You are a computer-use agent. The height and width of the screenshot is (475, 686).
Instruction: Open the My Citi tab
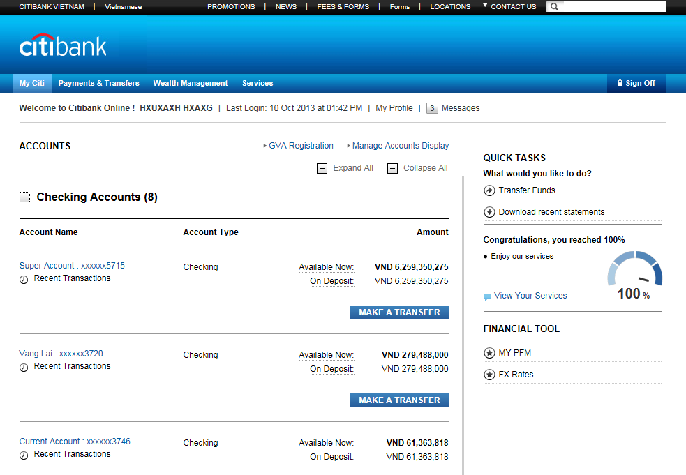tap(32, 83)
